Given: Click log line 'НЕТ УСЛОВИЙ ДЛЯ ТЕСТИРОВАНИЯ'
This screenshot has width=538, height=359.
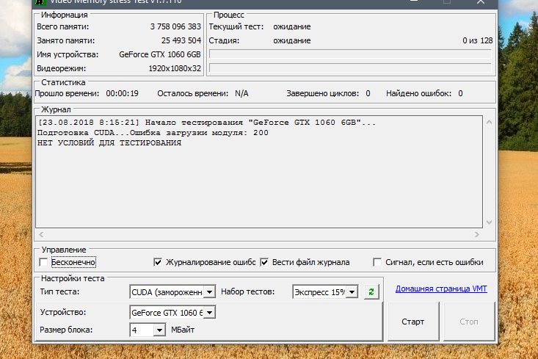Looking at the screenshot, I should tap(109, 142).
